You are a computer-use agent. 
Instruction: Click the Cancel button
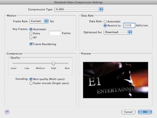click(x=128, y=112)
